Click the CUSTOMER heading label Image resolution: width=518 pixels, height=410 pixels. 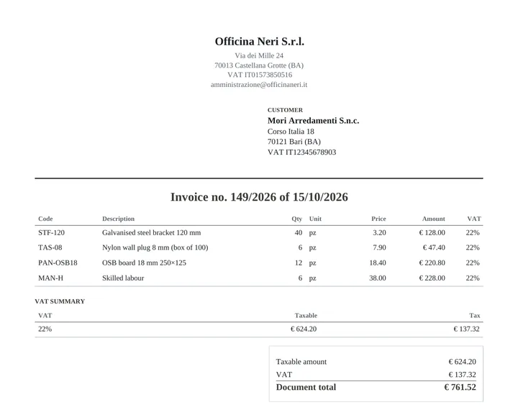click(x=285, y=110)
